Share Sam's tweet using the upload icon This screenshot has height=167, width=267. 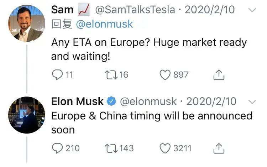[x=219, y=75]
